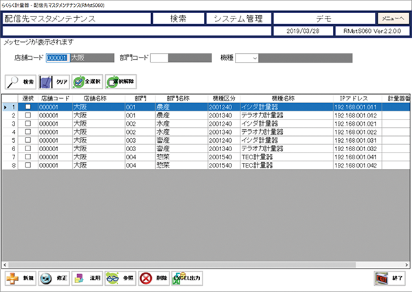
Task: Tick the checkbox for row 4
Action: pos(28,132)
